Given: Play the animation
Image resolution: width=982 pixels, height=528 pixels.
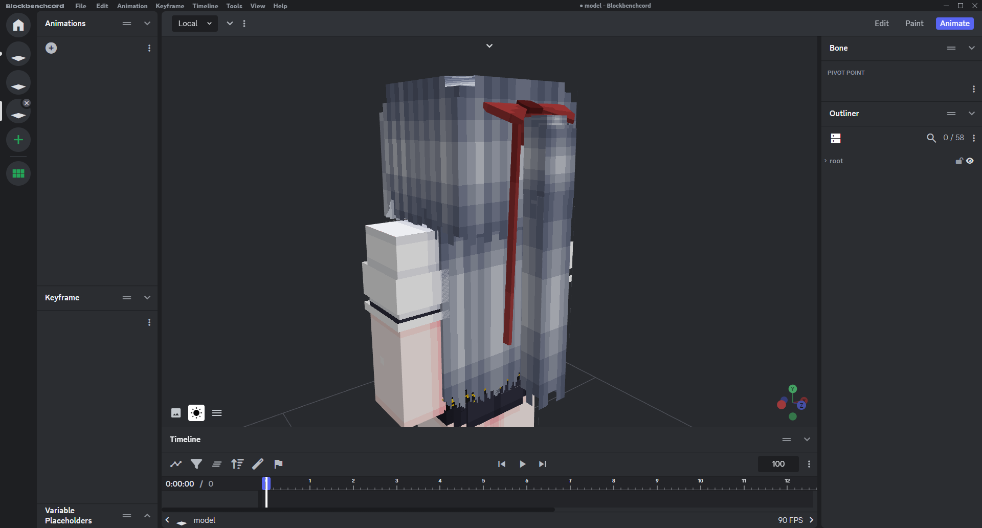Looking at the screenshot, I should click(522, 464).
